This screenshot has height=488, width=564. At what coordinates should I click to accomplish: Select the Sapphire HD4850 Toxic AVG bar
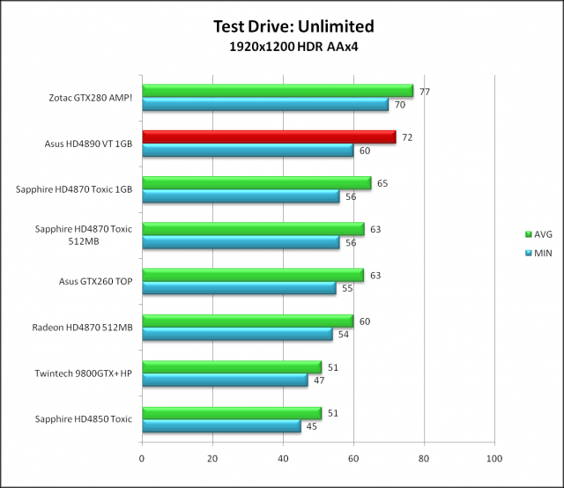pos(232,413)
